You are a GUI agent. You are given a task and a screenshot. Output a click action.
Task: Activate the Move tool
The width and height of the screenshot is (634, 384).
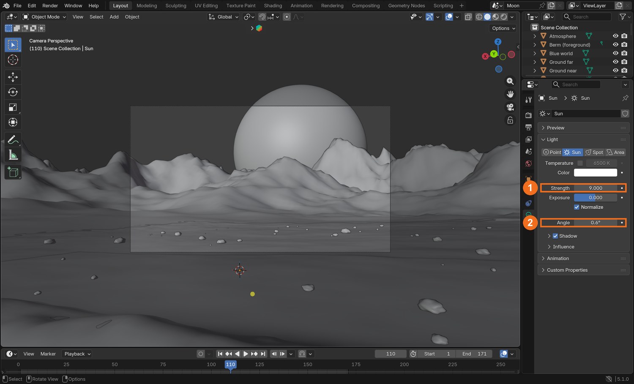13,77
